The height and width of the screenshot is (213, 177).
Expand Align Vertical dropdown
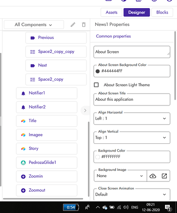[132, 137]
